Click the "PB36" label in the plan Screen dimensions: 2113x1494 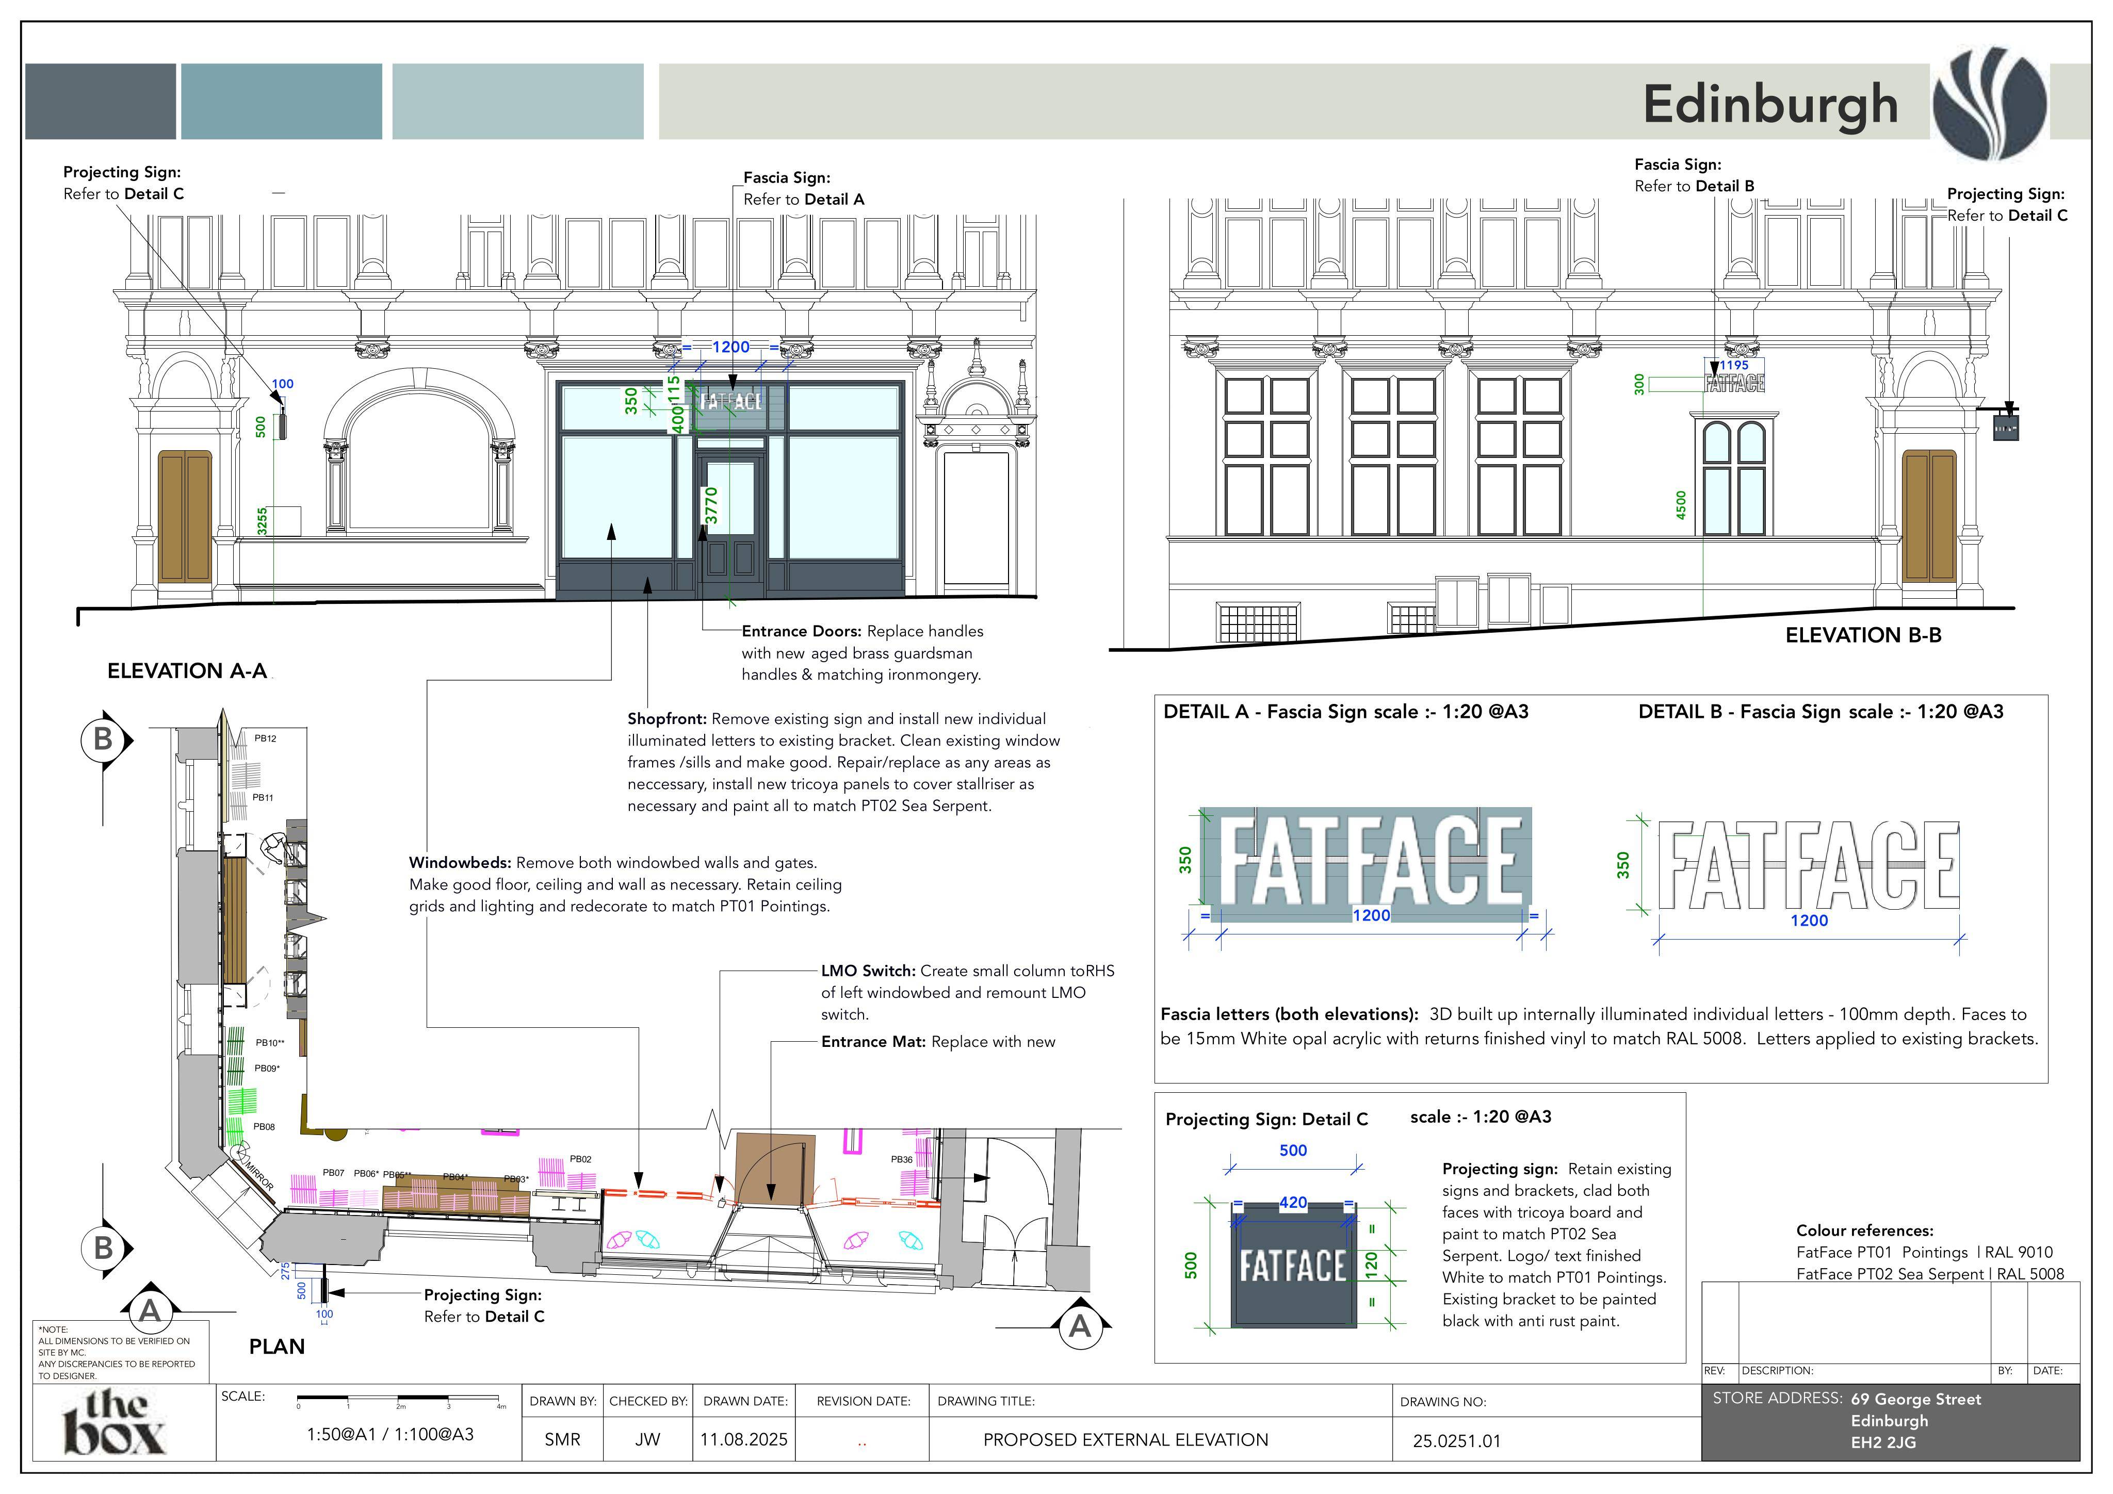(x=902, y=1159)
